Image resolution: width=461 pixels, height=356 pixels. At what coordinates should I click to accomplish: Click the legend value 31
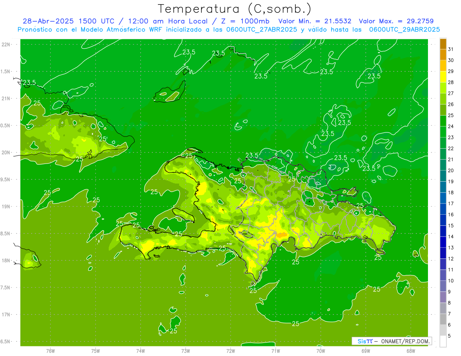pos(451,49)
